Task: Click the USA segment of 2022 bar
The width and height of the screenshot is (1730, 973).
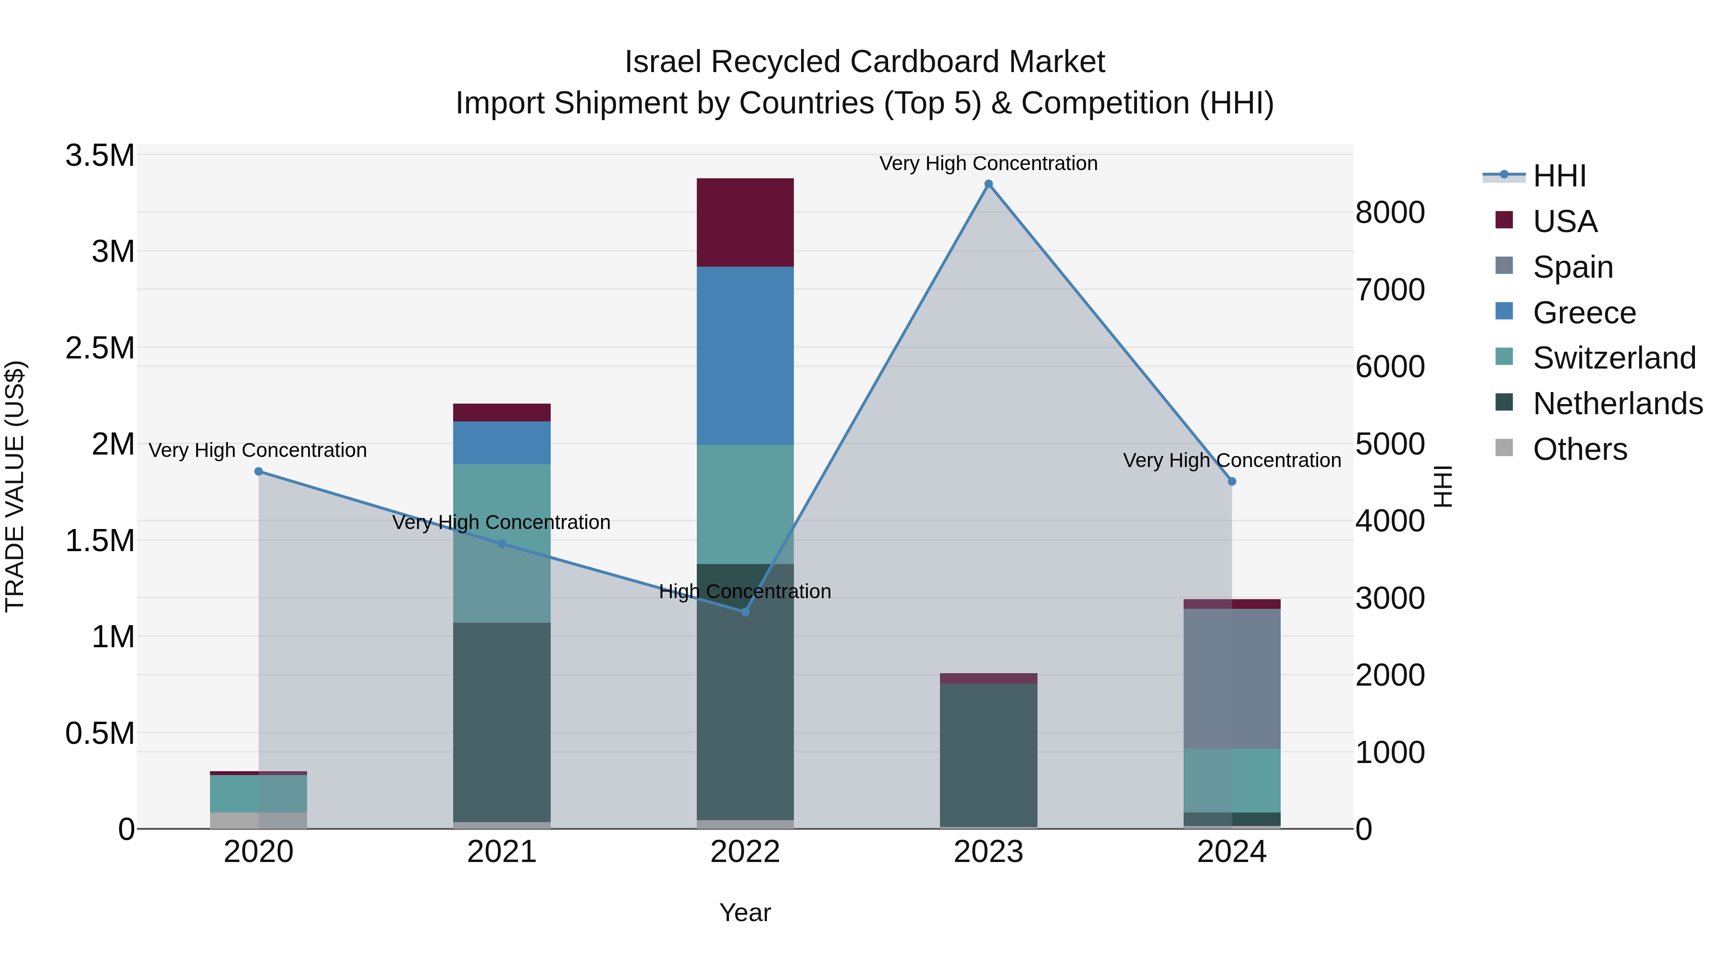Action: pyautogui.click(x=745, y=223)
